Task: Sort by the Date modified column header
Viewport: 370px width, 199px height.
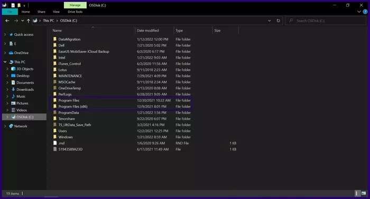Action: click(x=147, y=31)
